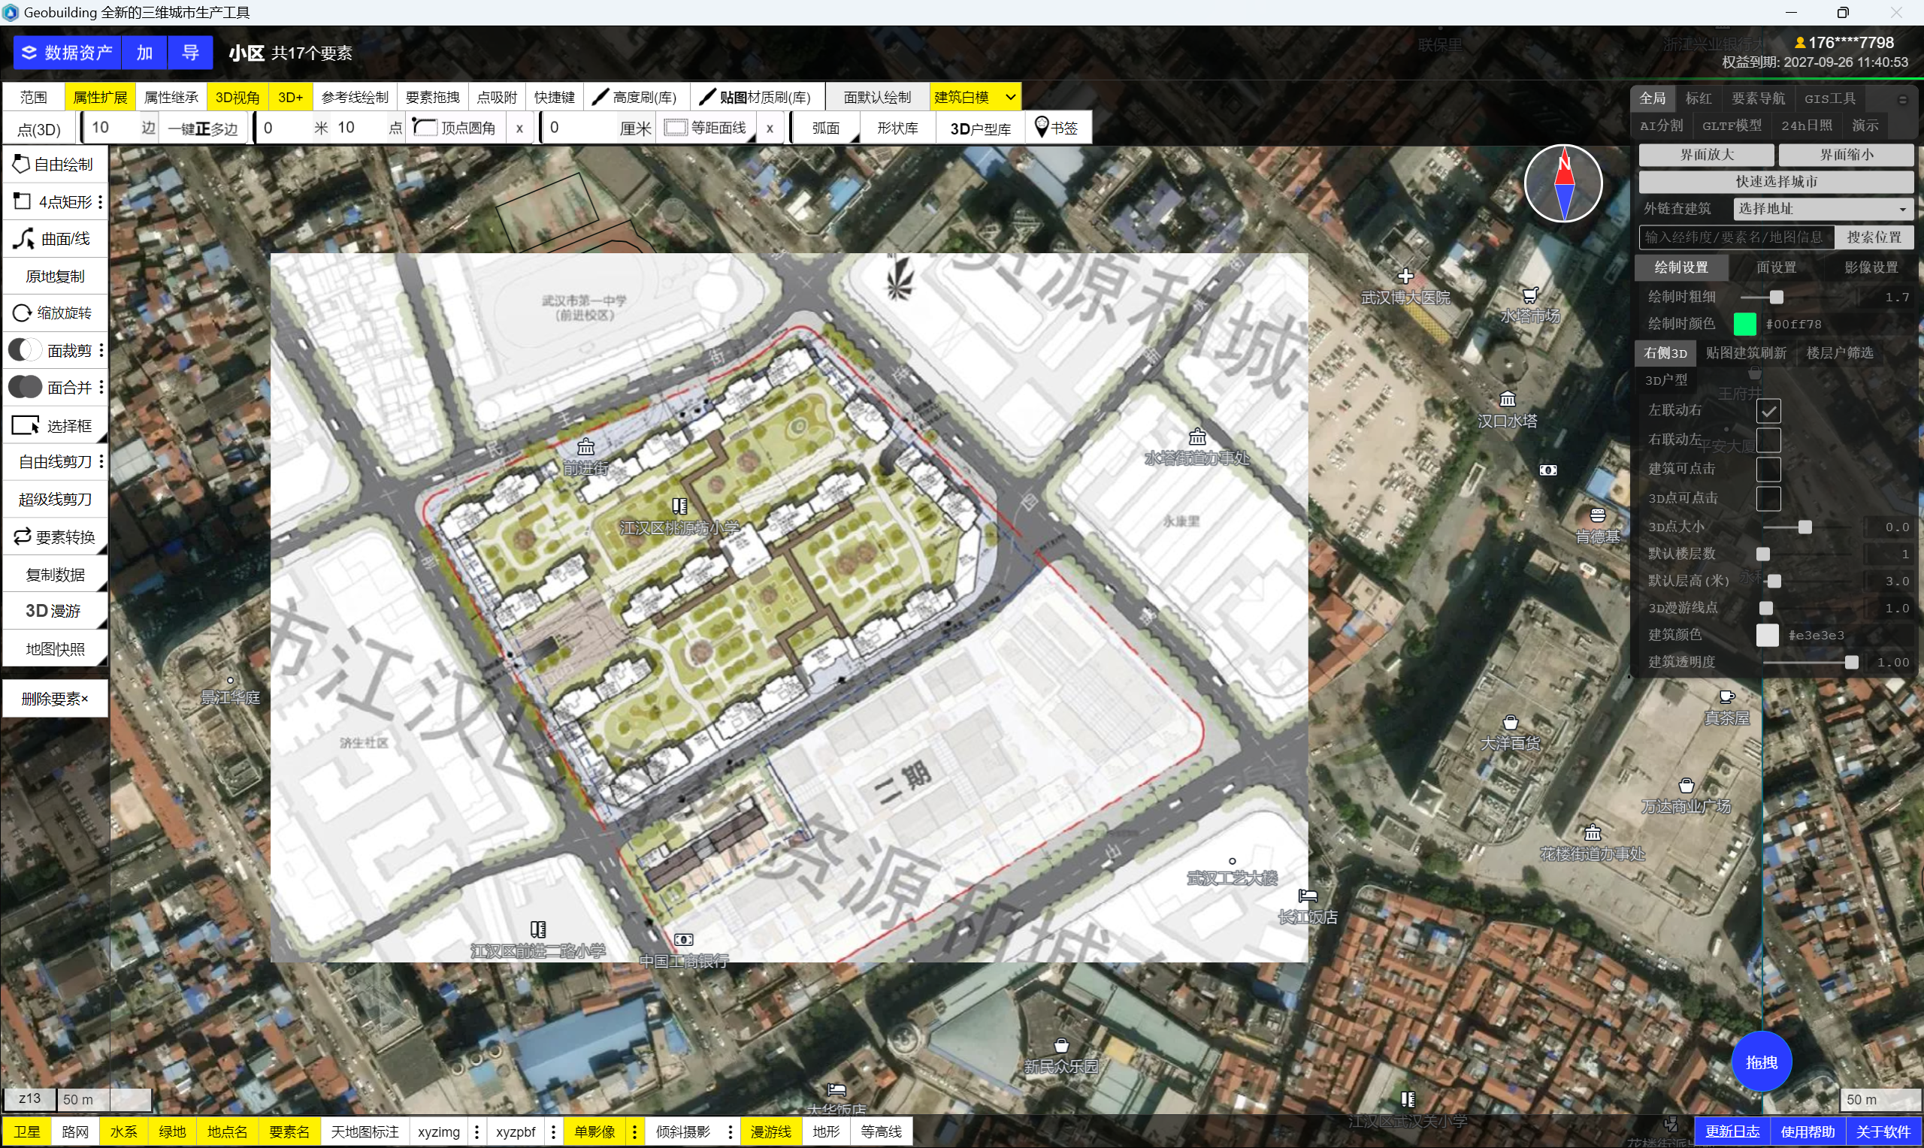Clear the 顶点圆角 value with x

(x=519, y=128)
